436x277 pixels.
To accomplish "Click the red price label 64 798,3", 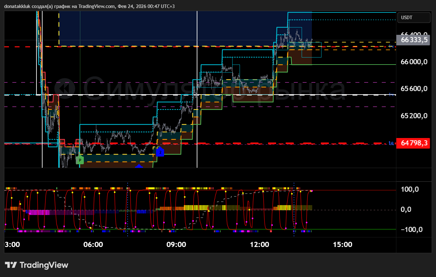I will (414, 143).
